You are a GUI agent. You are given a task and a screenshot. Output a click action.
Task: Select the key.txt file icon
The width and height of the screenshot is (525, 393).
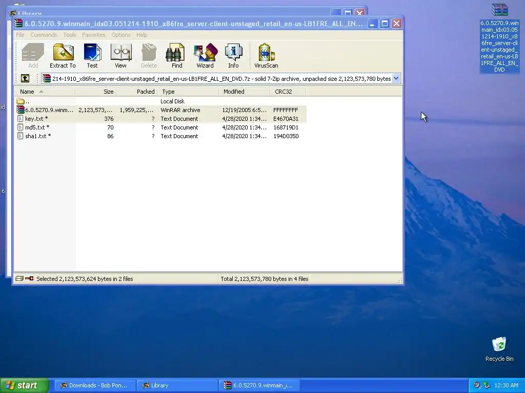20,119
